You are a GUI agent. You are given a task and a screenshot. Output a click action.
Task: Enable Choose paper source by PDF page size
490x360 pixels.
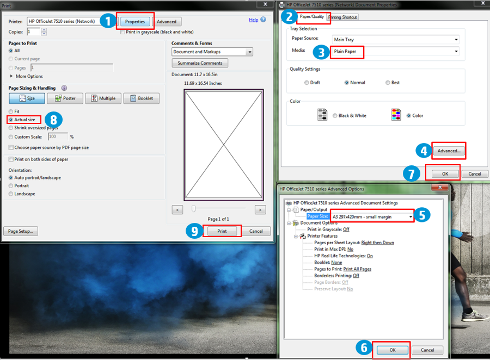(x=11, y=147)
